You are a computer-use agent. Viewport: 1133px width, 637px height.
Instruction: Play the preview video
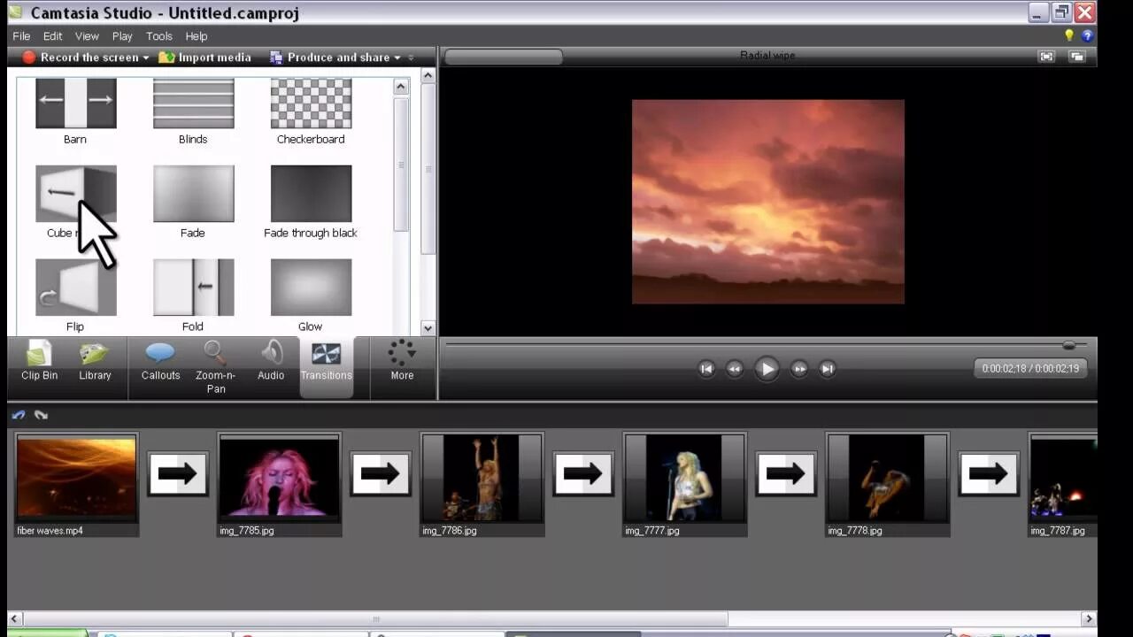click(x=767, y=369)
